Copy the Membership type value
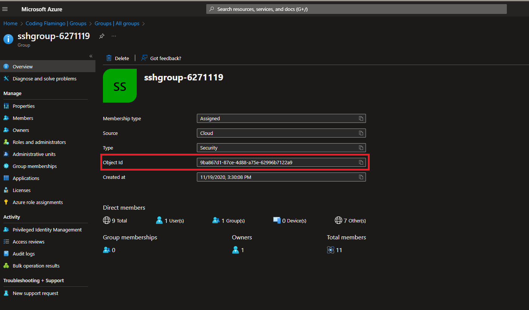This screenshot has height=310, width=529. pyautogui.click(x=361, y=118)
